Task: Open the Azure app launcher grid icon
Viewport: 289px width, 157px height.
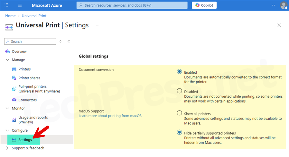Action: (x=6, y=5)
